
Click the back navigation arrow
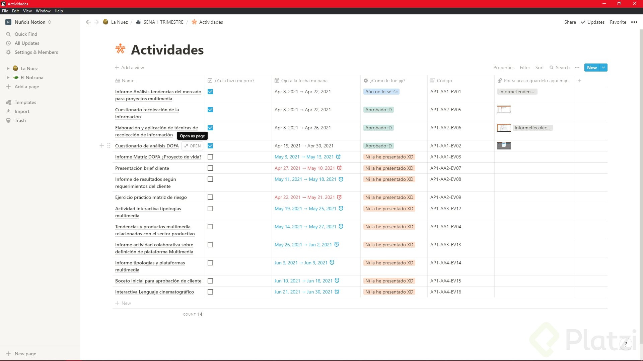88,22
